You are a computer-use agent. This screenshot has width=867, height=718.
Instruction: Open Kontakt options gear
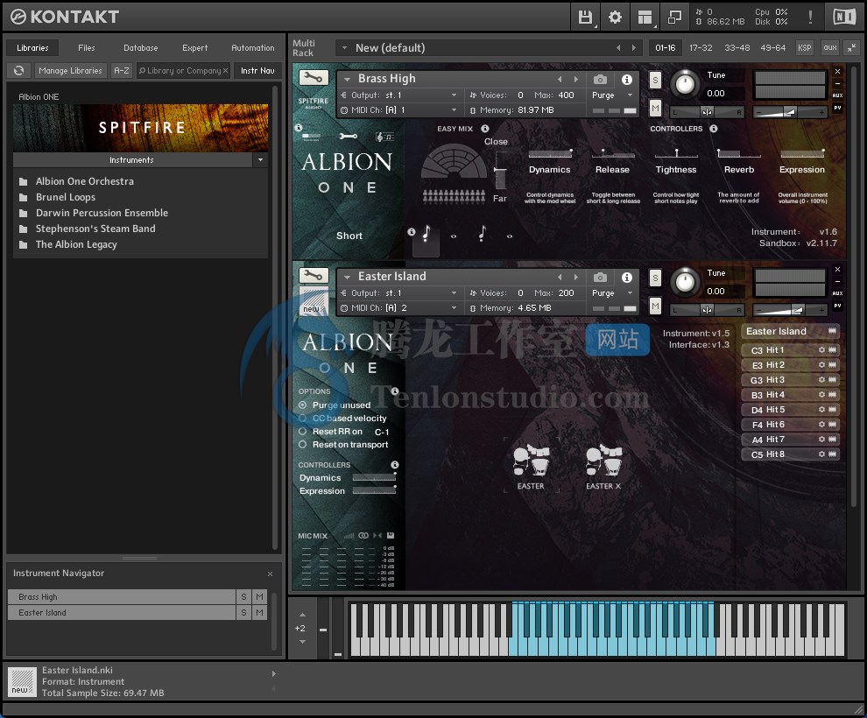pyautogui.click(x=615, y=18)
